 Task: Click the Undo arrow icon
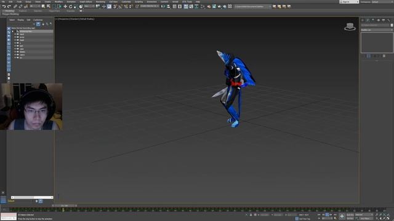[x=4, y=7]
